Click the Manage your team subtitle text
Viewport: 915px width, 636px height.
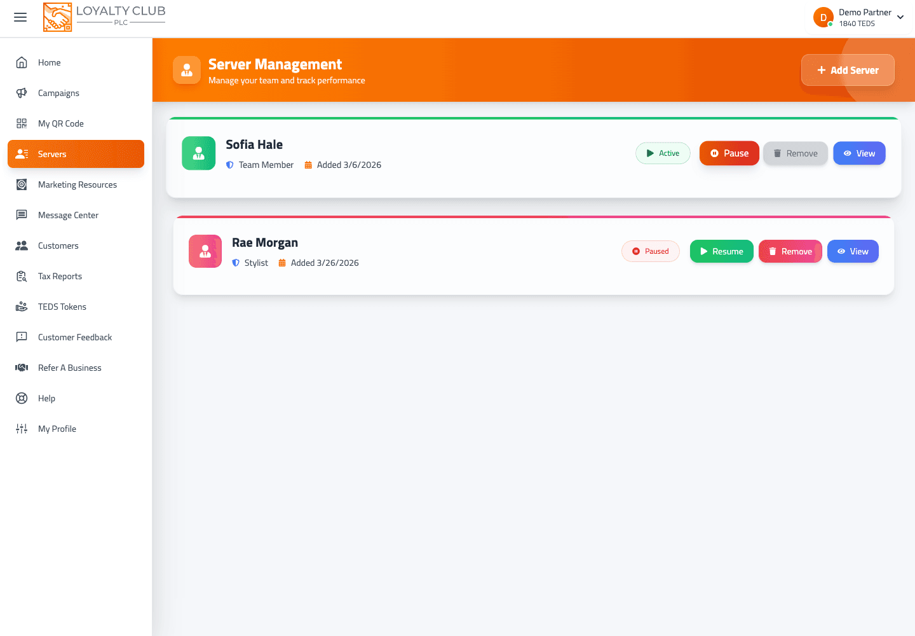[x=287, y=80]
